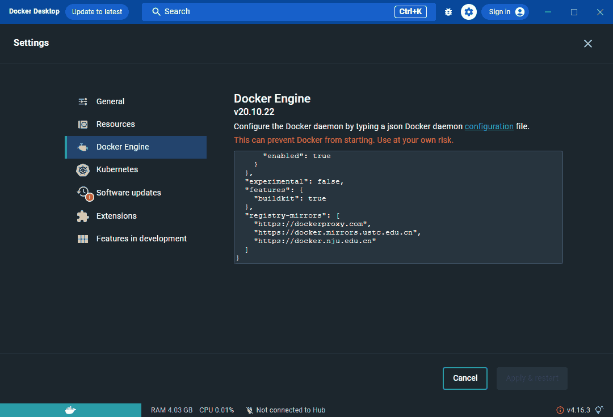Select the Docker Engine whale icon
613x417 pixels.
pyautogui.click(x=82, y=147)
